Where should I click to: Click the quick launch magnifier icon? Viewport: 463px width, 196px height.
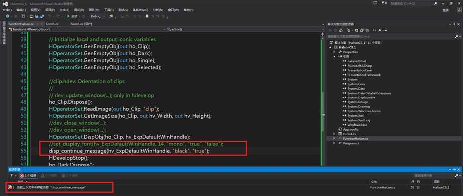(x=436, y=3)
